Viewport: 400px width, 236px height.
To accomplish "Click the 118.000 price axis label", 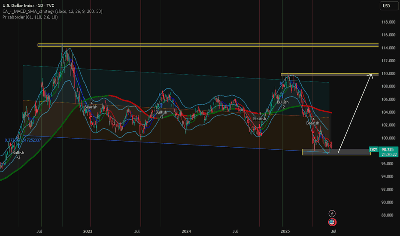I will click(x=388, y=22).
